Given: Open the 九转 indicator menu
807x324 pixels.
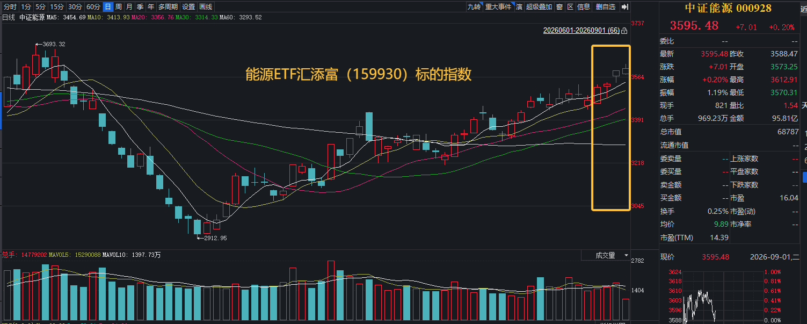Looking at the screenshot, I should (x=474, y=7).
